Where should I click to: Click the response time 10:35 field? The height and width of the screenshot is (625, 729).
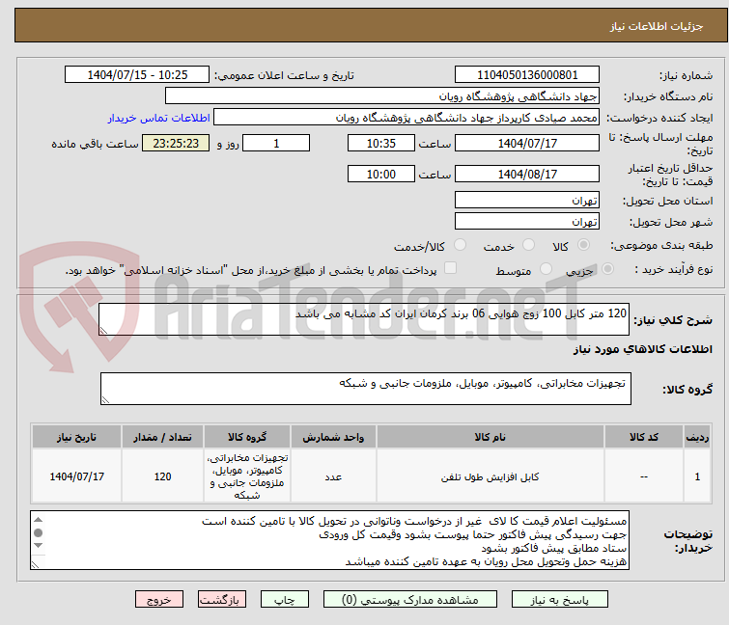[380, 143]
